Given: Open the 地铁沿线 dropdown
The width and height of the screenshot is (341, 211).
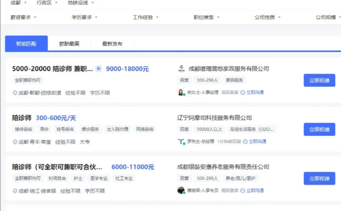Looking at the screenshot, I should (x=78, y=3).
